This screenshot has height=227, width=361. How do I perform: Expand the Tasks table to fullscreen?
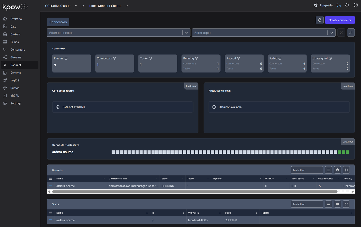coord(346,204)
